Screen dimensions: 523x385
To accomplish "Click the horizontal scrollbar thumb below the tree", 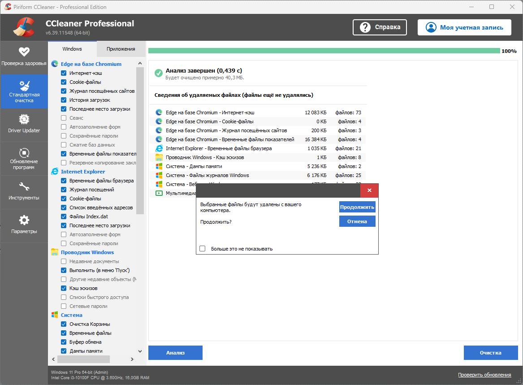I will pos(83,359).
